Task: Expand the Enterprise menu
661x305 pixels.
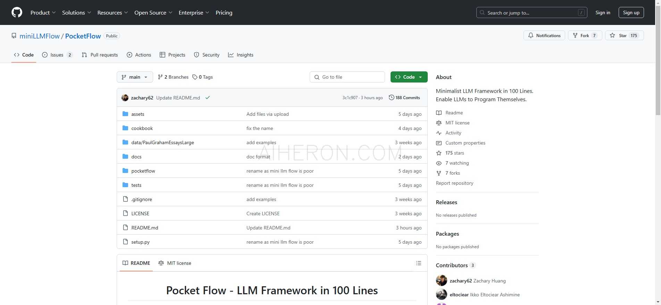Action: pos(194,12)
